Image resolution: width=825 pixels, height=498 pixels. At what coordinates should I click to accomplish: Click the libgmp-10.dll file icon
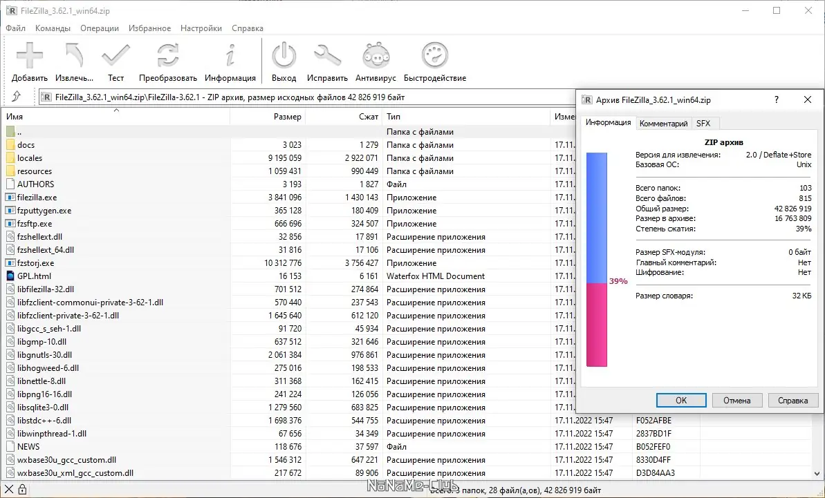(10, 342)
